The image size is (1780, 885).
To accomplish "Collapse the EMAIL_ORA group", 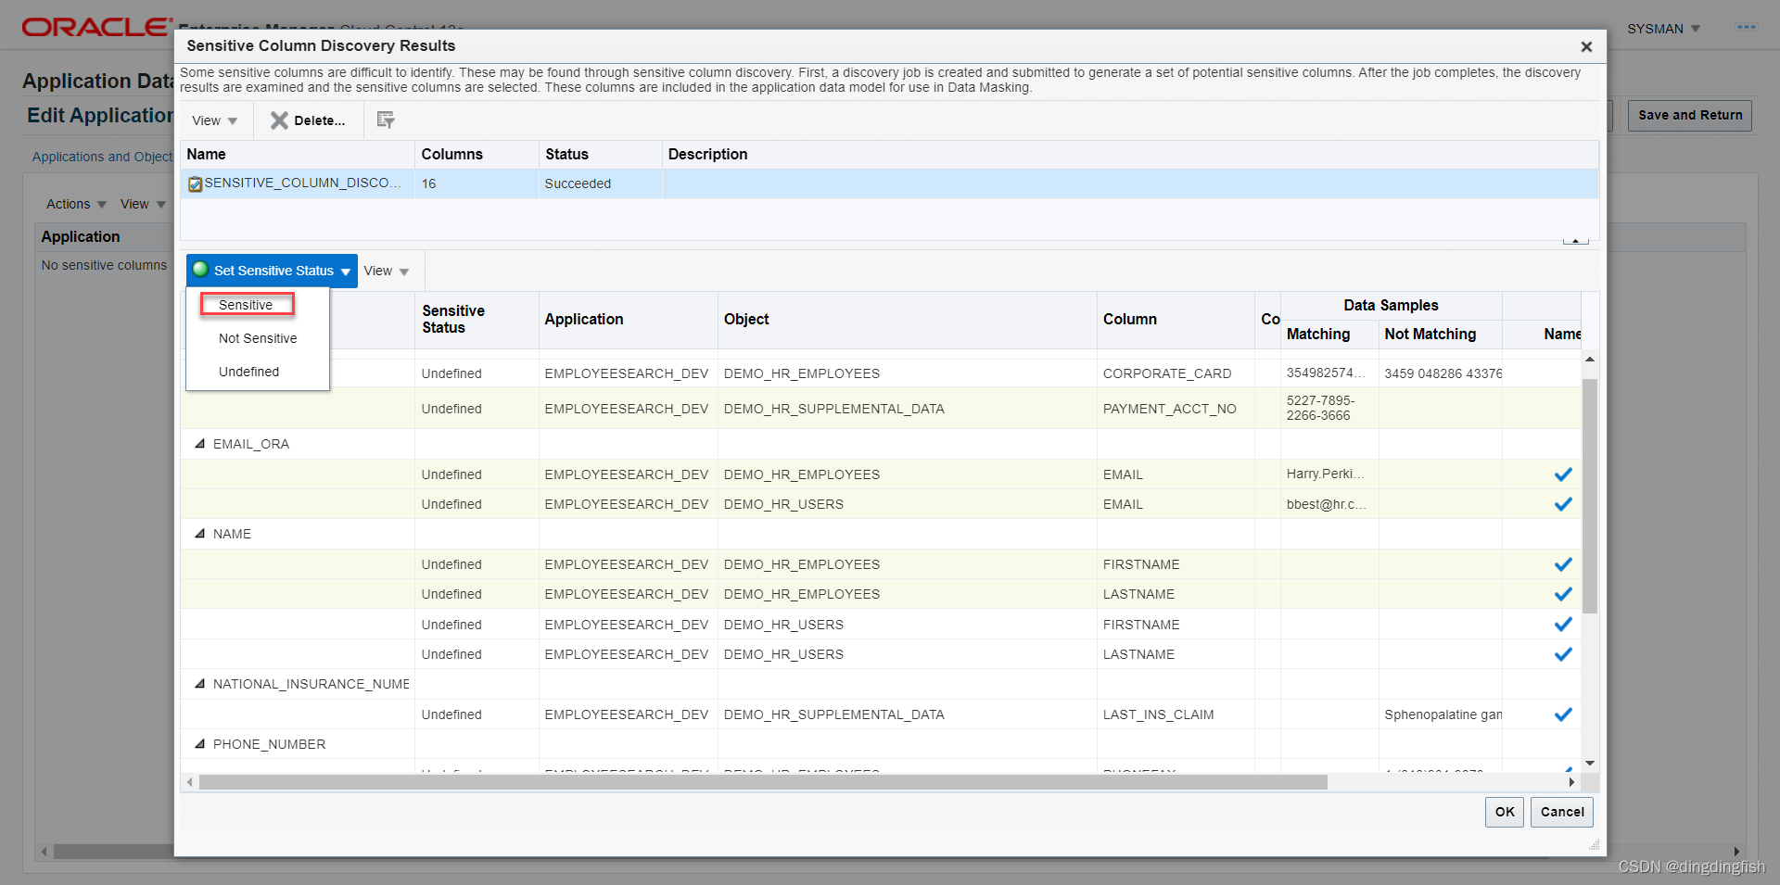I will 199,444.
